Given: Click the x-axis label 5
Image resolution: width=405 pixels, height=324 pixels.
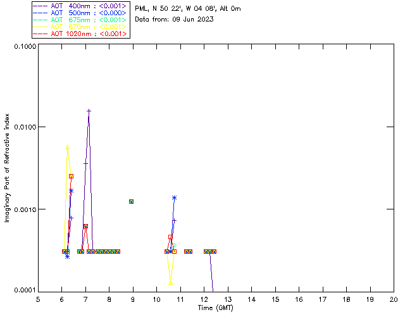Looking at the screenshot, I should coord(38,299).
